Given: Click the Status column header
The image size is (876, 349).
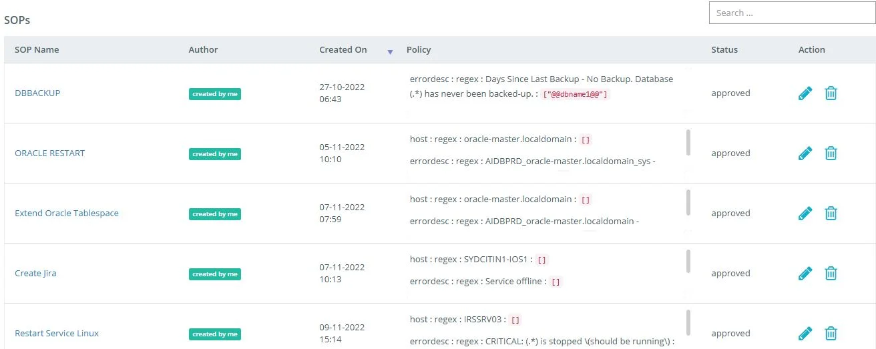Looking at the screenshot, I should pyautogui.click(x=724, y=49).
